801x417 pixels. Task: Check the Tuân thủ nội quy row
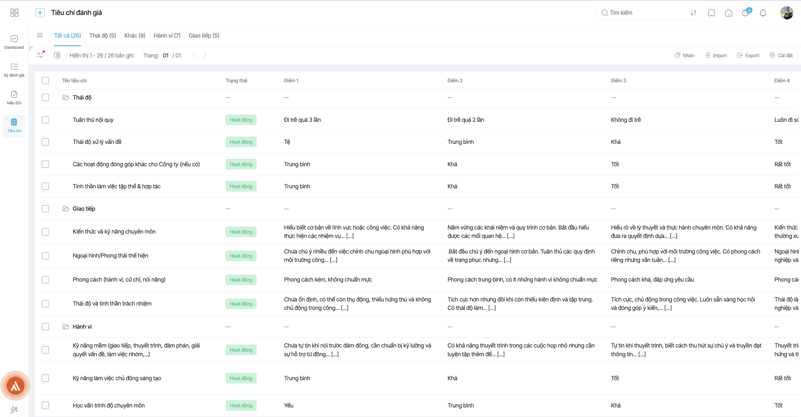coord(45,120)
